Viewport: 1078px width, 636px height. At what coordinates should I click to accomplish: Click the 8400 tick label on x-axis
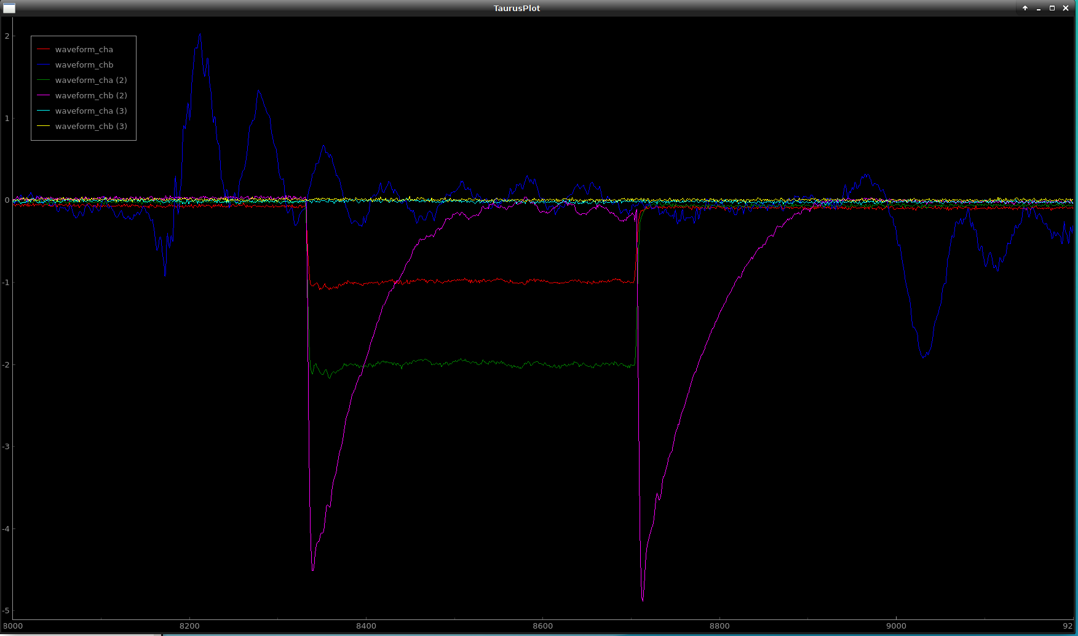(366, 626)
